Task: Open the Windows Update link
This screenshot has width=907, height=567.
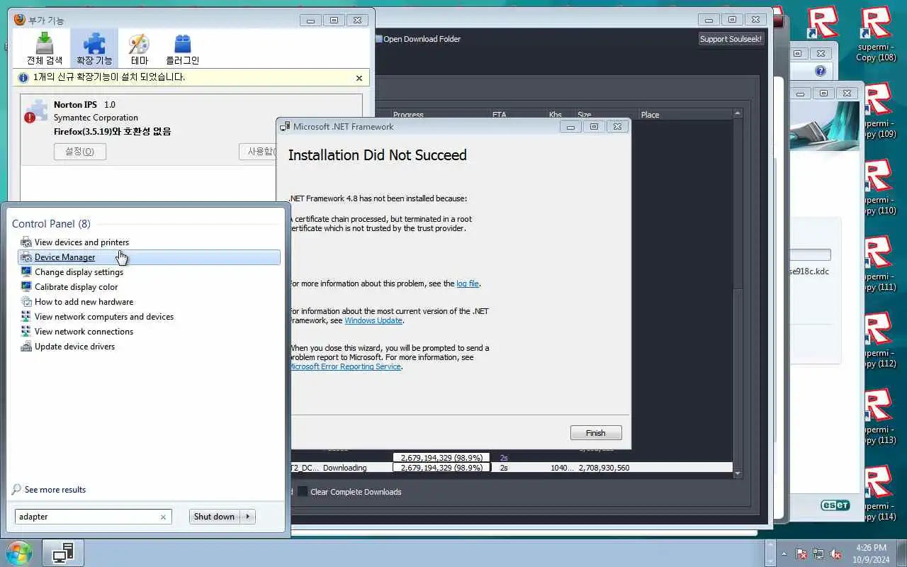Action: pos(373,320)
